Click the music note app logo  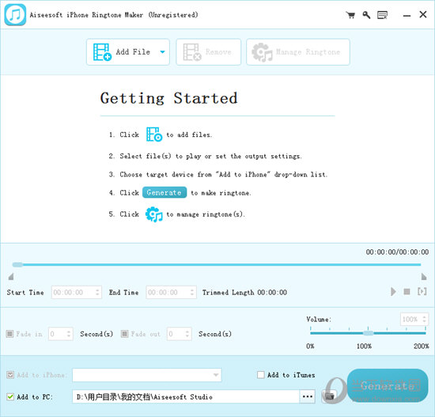click(x=15, y=15)
